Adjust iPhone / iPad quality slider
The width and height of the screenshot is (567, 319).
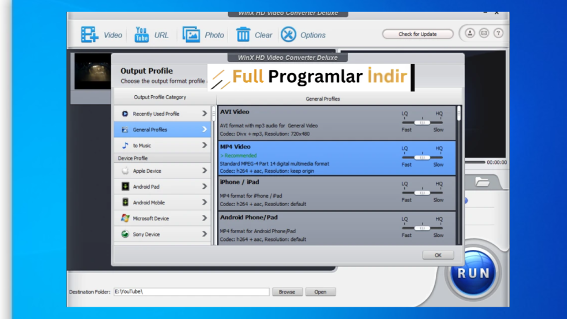pos(422,193)
